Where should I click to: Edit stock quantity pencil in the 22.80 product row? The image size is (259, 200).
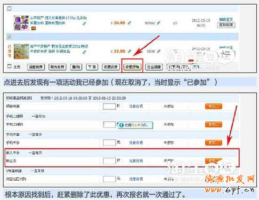[159, 51]
